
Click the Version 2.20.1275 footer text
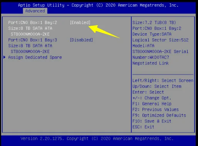pos(42,139)
